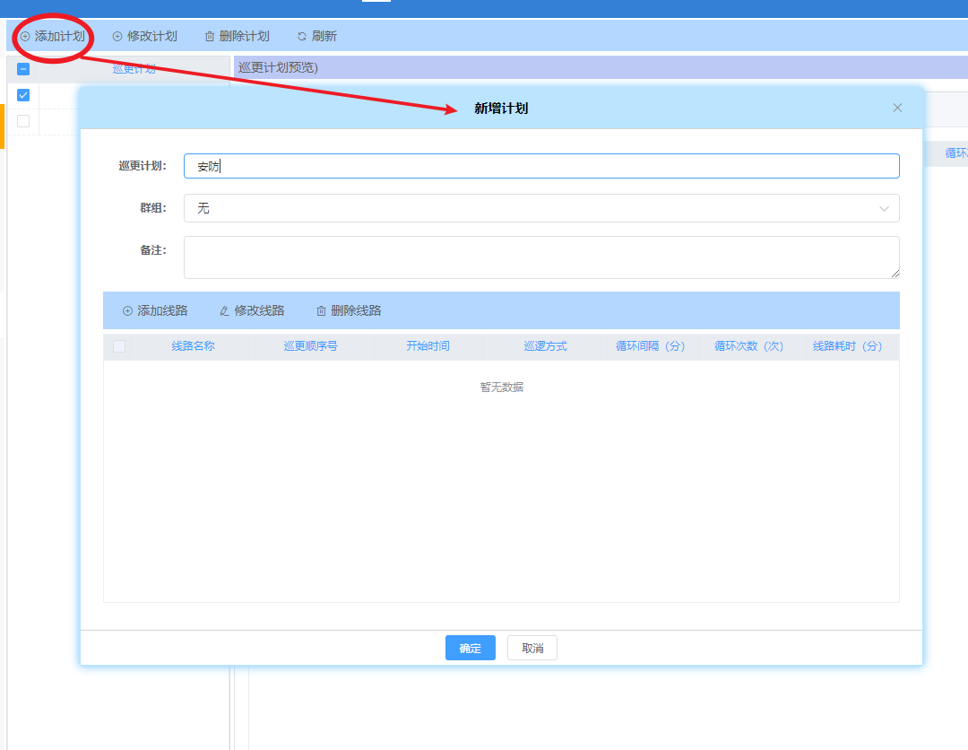Click the 刷新 refresh icon
The width and height of the screenshot is (968, 750).
(302, 37)
